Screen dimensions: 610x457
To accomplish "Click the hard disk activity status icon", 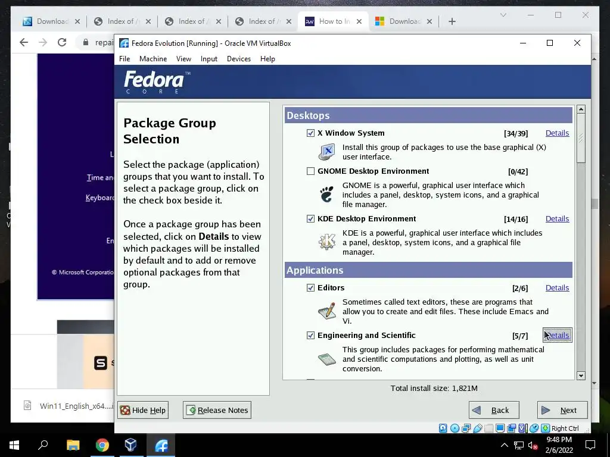I will (x=443, y=428).
